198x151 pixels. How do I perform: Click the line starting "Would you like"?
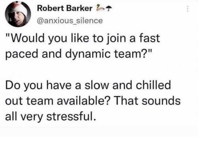83,39
